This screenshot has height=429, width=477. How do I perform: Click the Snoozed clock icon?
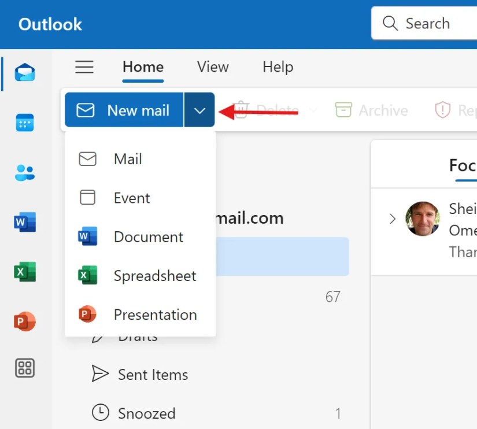point(100,412)
